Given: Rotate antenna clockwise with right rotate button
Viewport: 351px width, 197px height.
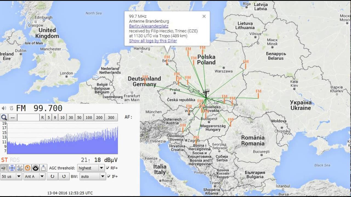Looking at the screenshot, I should (x=64, y=176).
